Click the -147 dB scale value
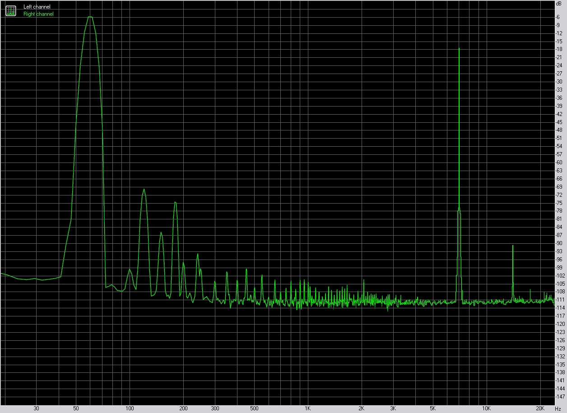 561,397
